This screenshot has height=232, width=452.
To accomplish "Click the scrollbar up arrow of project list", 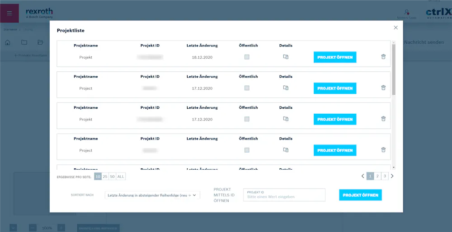I will 394,42.
